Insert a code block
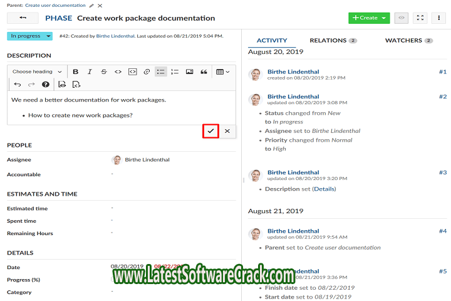This screenshot has height=301, width=451. click(x=132, y=71)
